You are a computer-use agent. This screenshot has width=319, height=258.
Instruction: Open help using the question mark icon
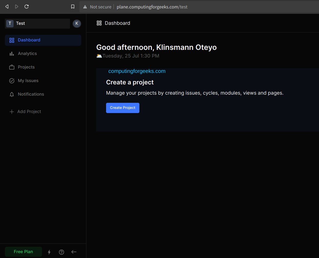pos(61,252)
